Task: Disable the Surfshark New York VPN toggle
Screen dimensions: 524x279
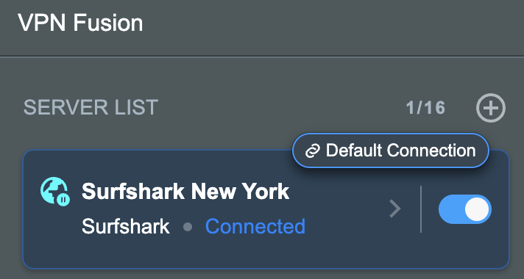Action: coord(465,209)
